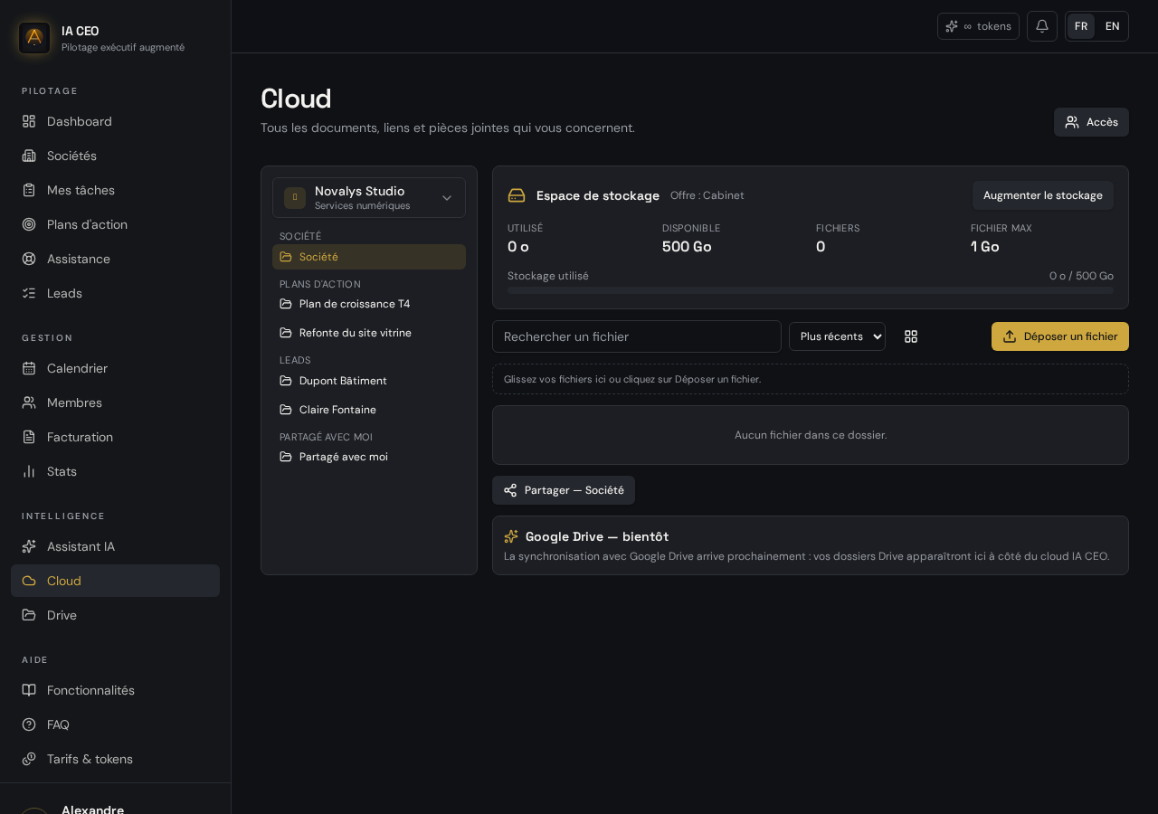Click the Leads list icon
The image size is (1158, 814).
(x=29, y=293)
